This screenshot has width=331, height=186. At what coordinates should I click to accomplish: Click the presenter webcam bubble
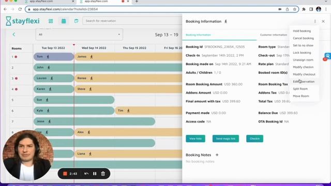pyautogui.click(x=28, y=156)
